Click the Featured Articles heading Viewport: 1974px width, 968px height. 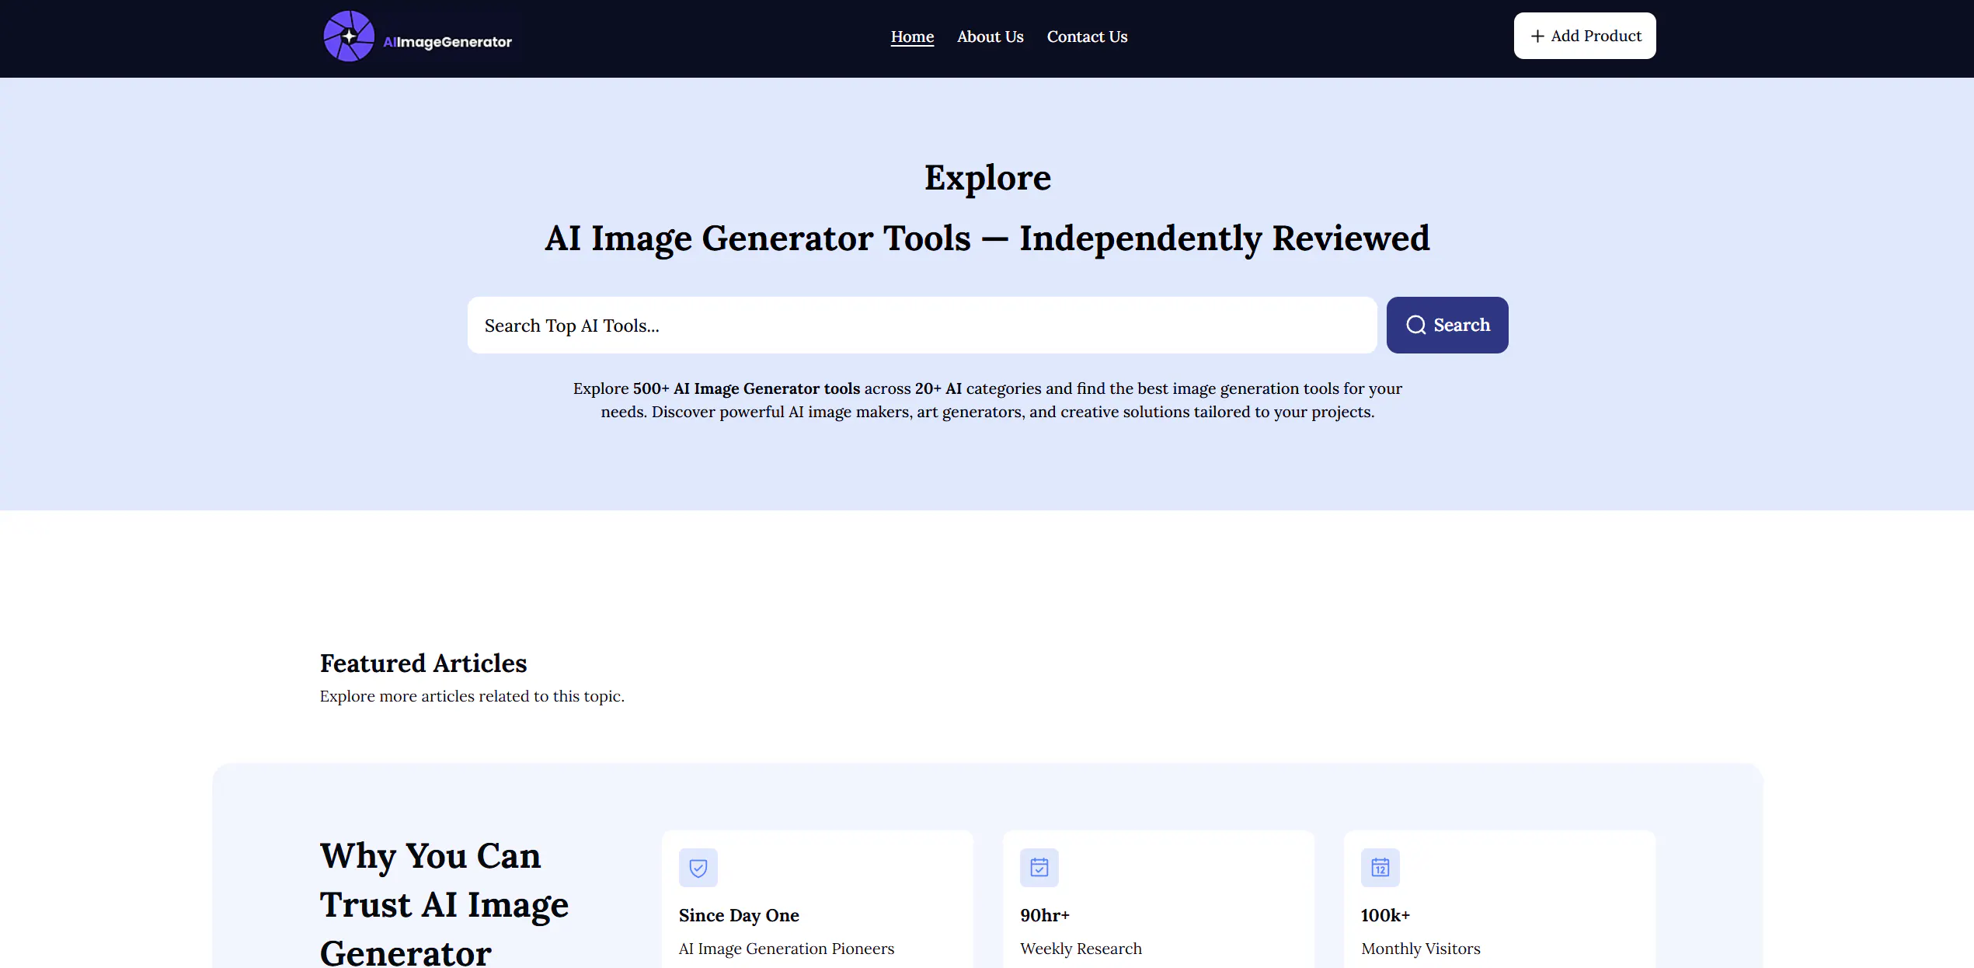[423, 663]
